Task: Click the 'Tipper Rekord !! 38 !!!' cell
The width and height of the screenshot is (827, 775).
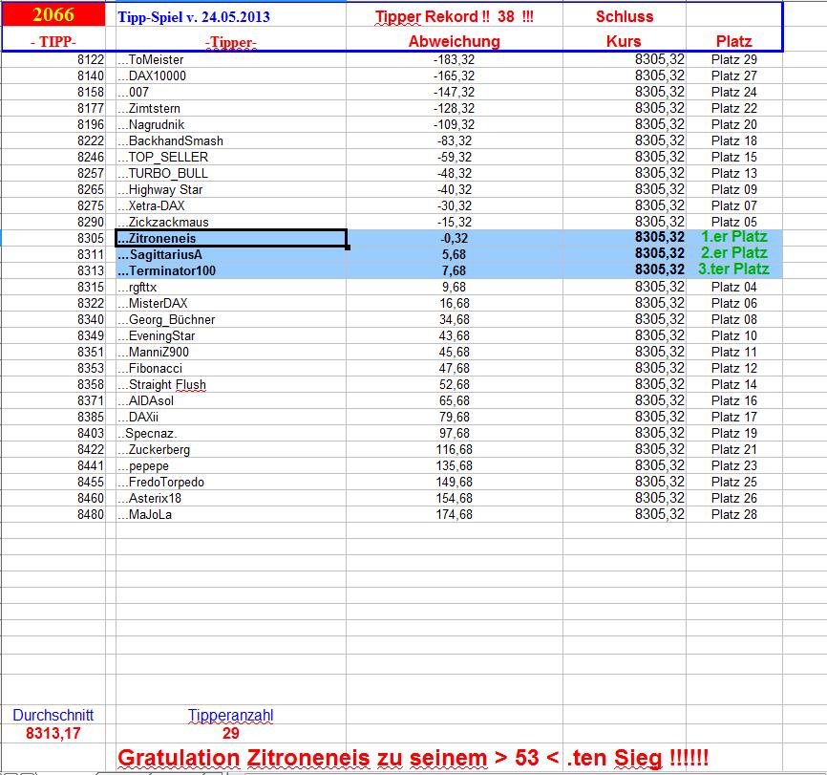Action: coord(455,16)
